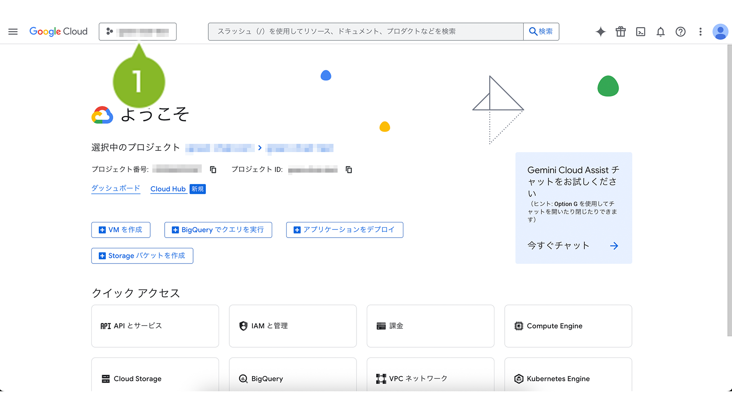Open the account profile avatar
This screenshot has width=732, height=411.
tap(720, 32)
